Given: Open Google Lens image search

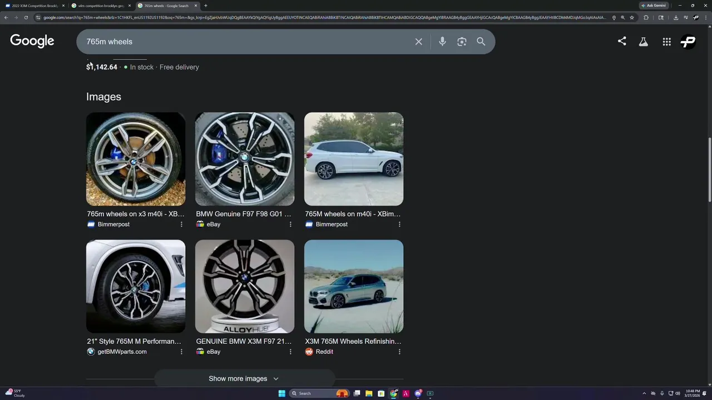Looking at the screenshot, I should click(x=462, y=42).
